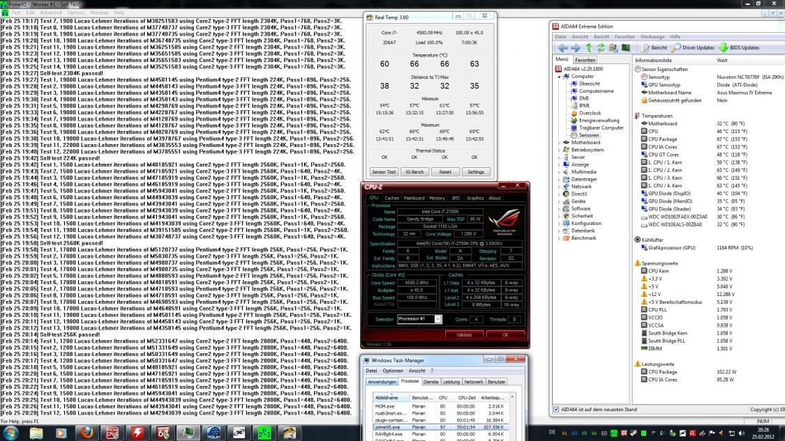This screenshot has height=441, width=785.
Task: Go up one level in AIDA64
Action: click(x=589, y=48)
